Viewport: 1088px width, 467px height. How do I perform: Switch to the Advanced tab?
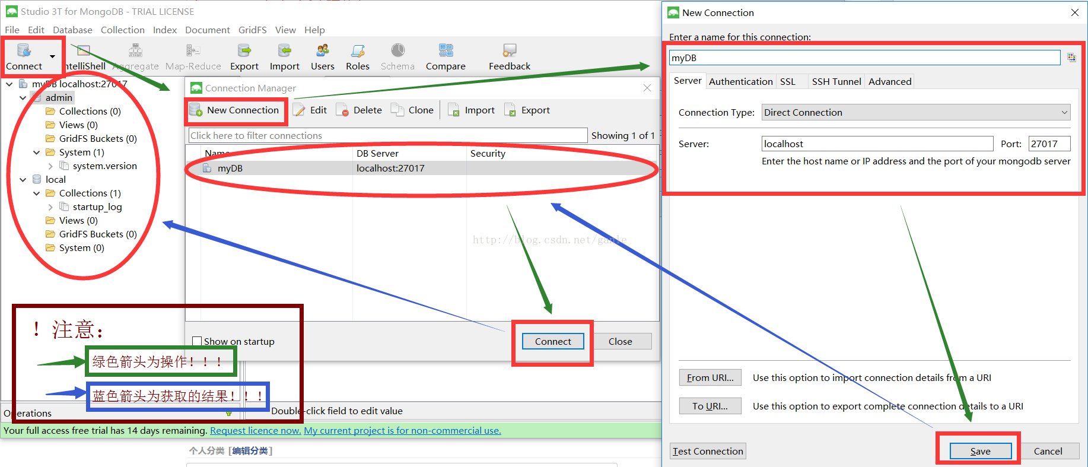tap(890, 81)
